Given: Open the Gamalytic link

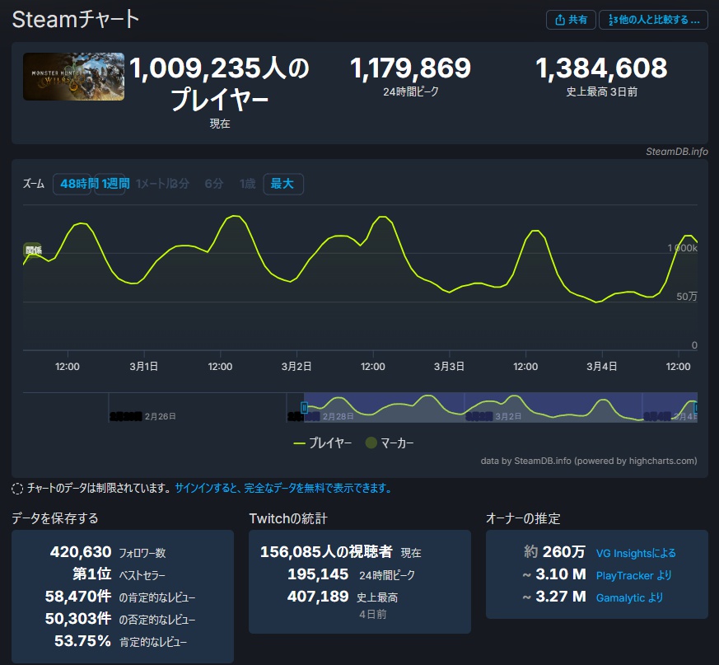Looking at the screenshot, I should [x=629, y=597].
